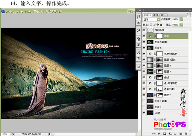The width and height of the screenshot is (192, 136).
Task: Click the zoom 100% field in status bar
Action: pos(6,134)
